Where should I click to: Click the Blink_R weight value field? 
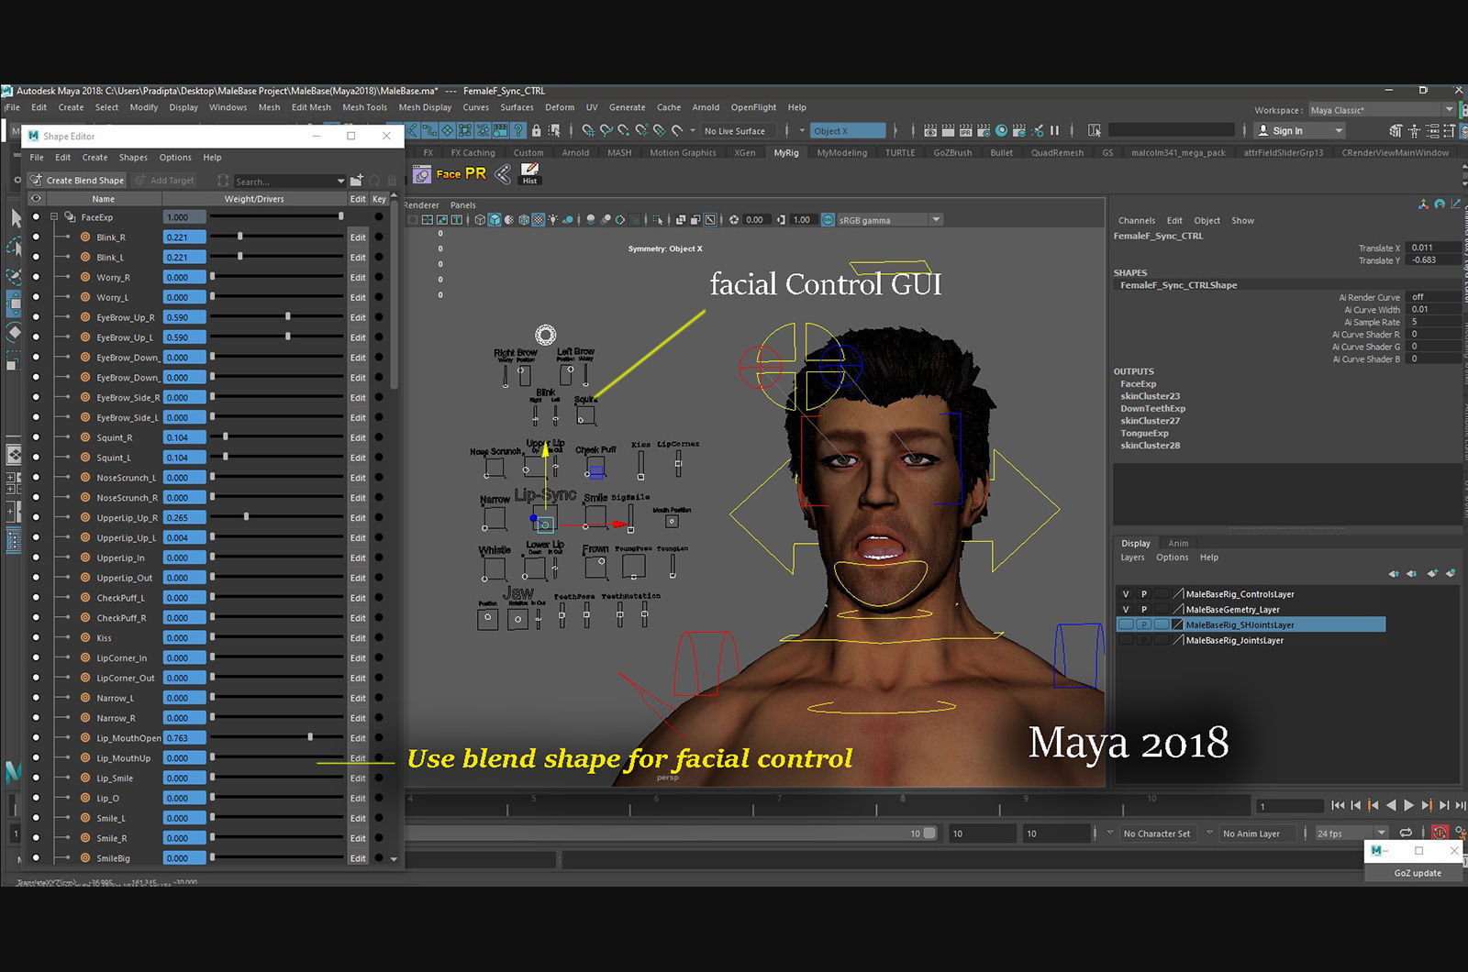pyautogui.click(x=184, y=237)
